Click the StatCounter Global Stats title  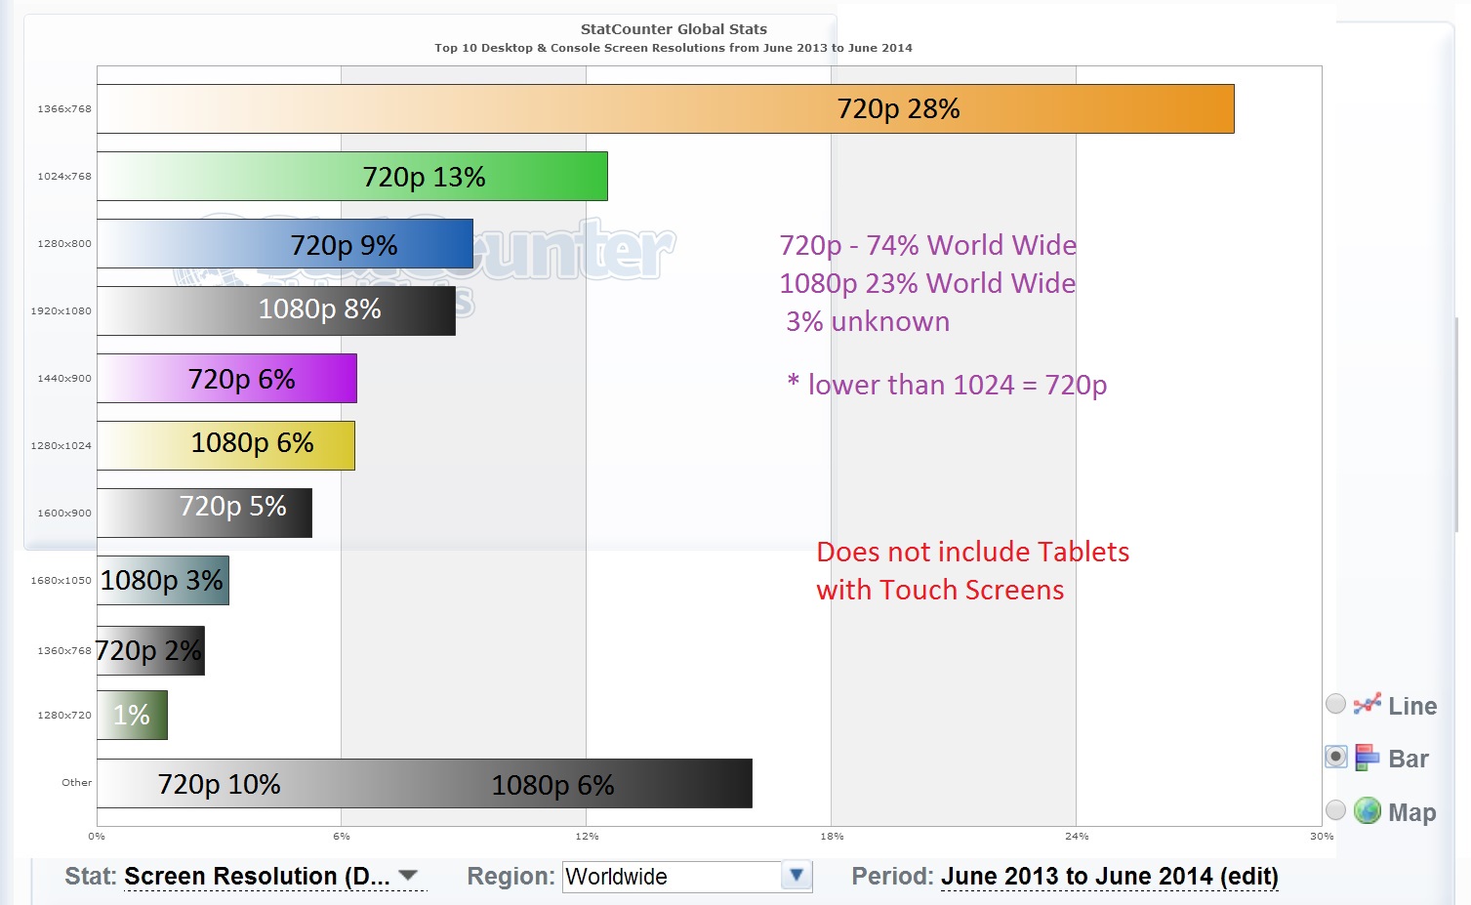click(x=674, y=29)
